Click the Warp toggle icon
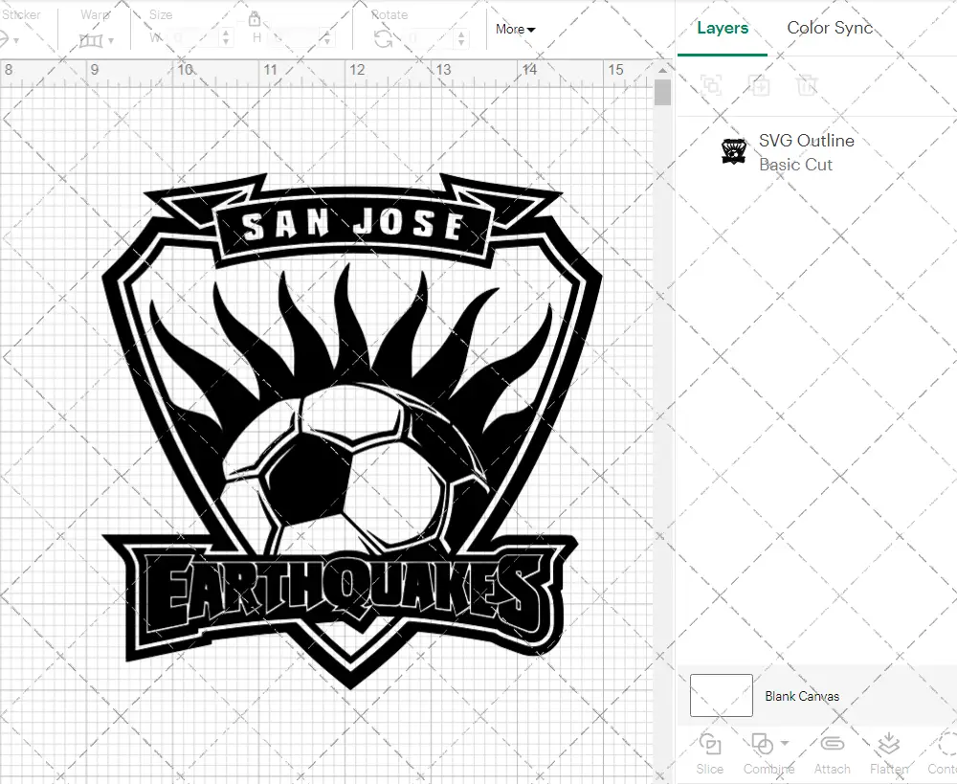 (93, 40)
